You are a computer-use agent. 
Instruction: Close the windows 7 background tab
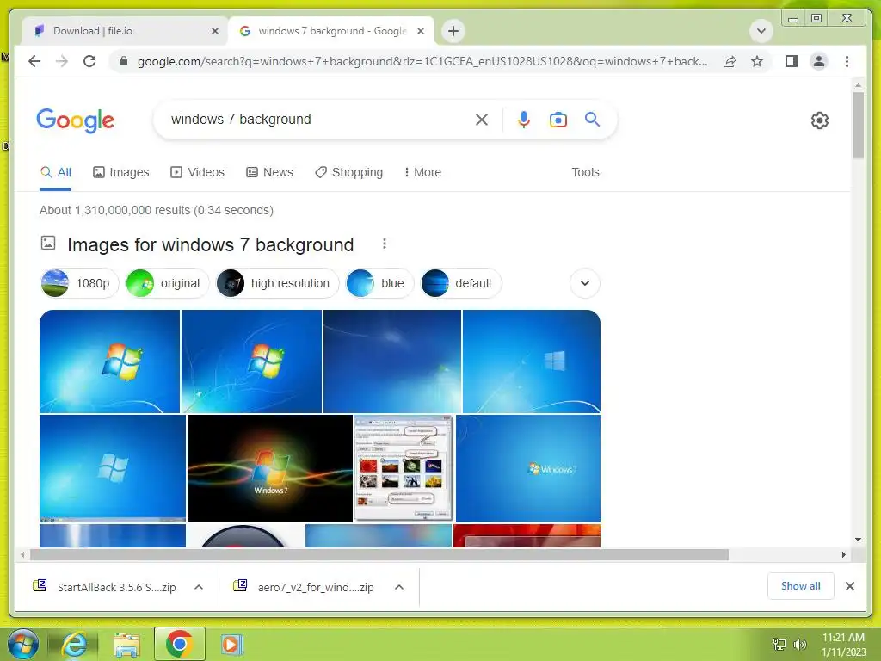point(421,31)
